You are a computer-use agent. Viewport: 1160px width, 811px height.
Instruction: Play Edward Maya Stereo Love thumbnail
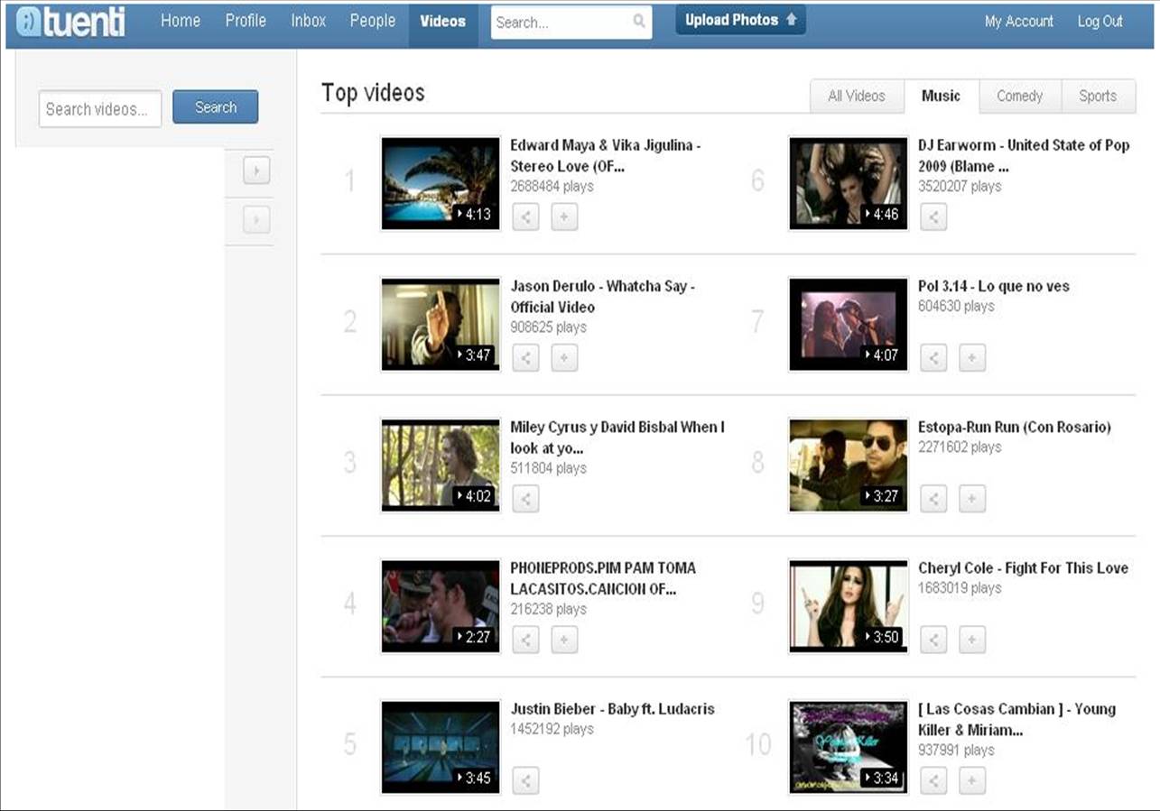[441, 183]
